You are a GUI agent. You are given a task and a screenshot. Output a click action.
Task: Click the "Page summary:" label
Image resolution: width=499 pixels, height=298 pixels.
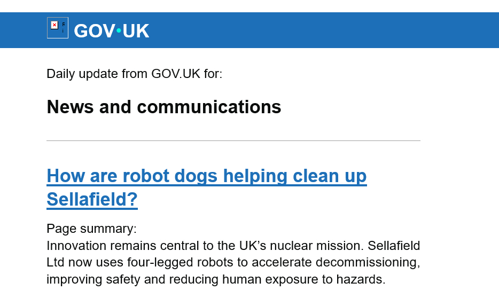point(91,229)
